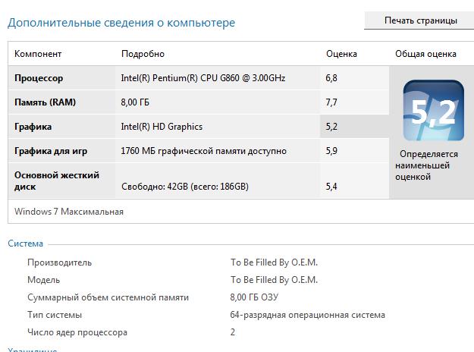Click the Основной жесткий диск label

pyautogui.click(x=57, y=181)
